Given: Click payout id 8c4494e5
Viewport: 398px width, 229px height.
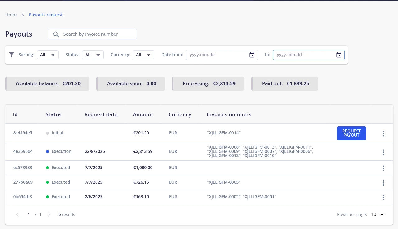Looking at the screenshot, I should coord(23,133).
